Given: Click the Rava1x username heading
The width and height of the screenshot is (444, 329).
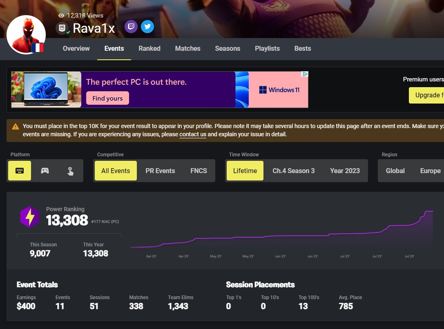Looking at the screenshot, I should coord(94,28).
